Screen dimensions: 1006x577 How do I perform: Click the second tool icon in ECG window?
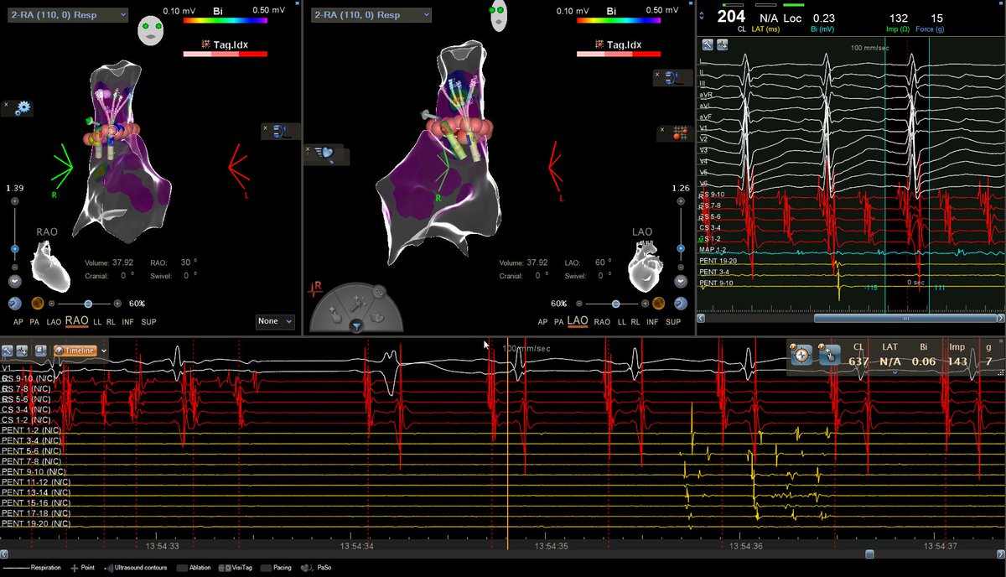722,44
